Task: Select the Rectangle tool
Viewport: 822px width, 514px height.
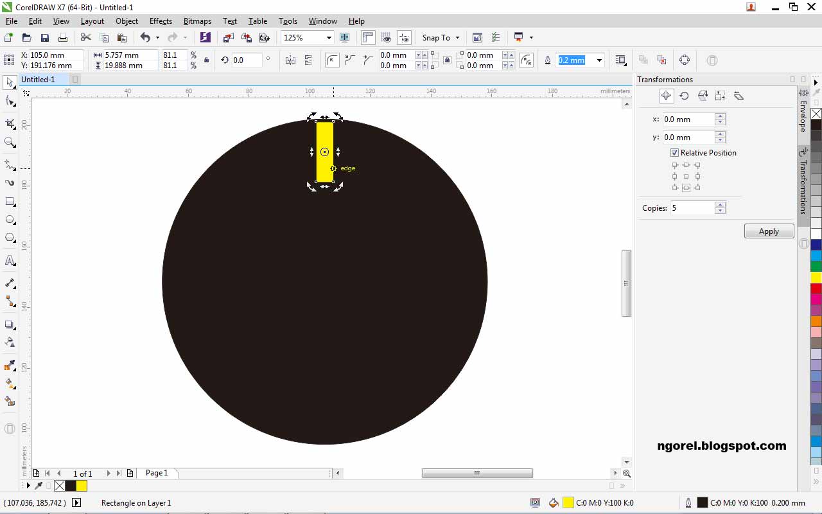Action: coord(9,201)
